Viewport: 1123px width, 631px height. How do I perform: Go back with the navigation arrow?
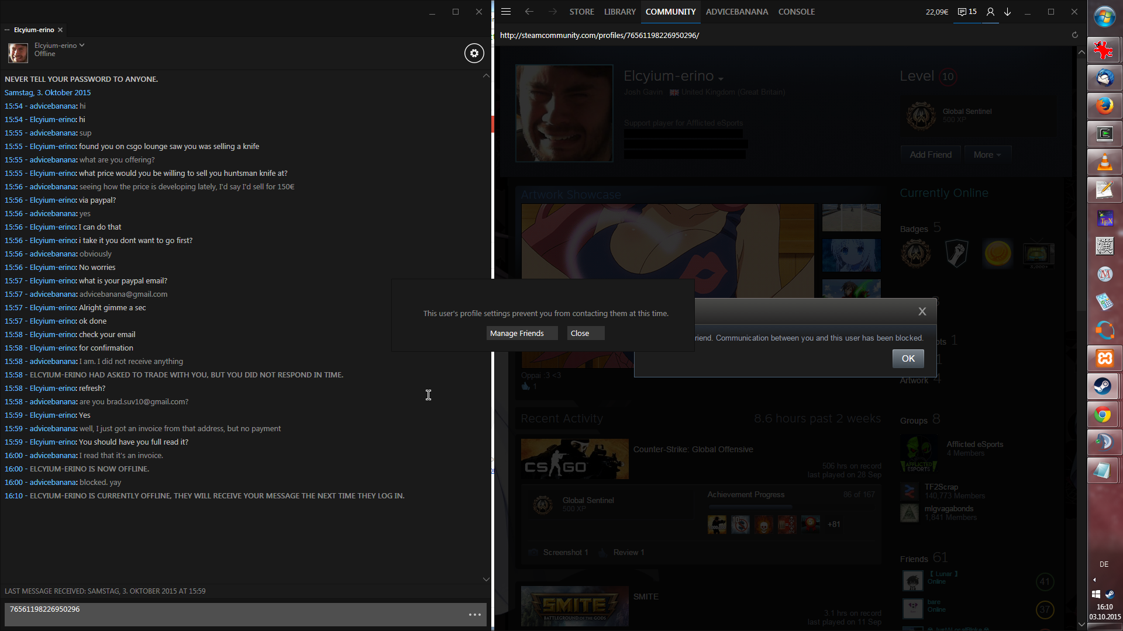(x=529, y=12)
